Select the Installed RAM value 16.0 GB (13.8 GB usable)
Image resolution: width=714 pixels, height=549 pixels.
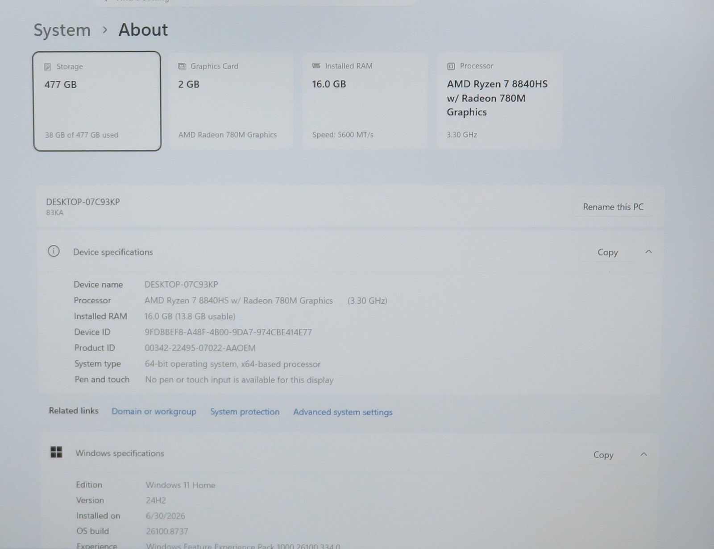190,316
